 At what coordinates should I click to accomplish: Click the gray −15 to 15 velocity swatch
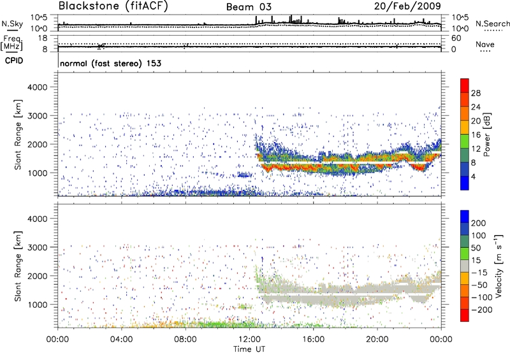tap(465, 266)
